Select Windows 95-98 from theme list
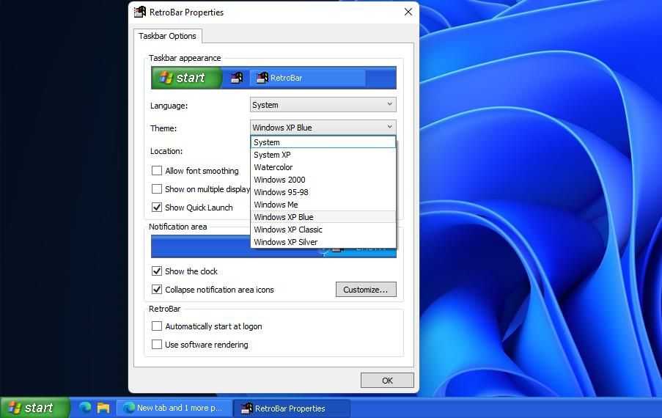662x418 pixels. click(x=281, y=192)
